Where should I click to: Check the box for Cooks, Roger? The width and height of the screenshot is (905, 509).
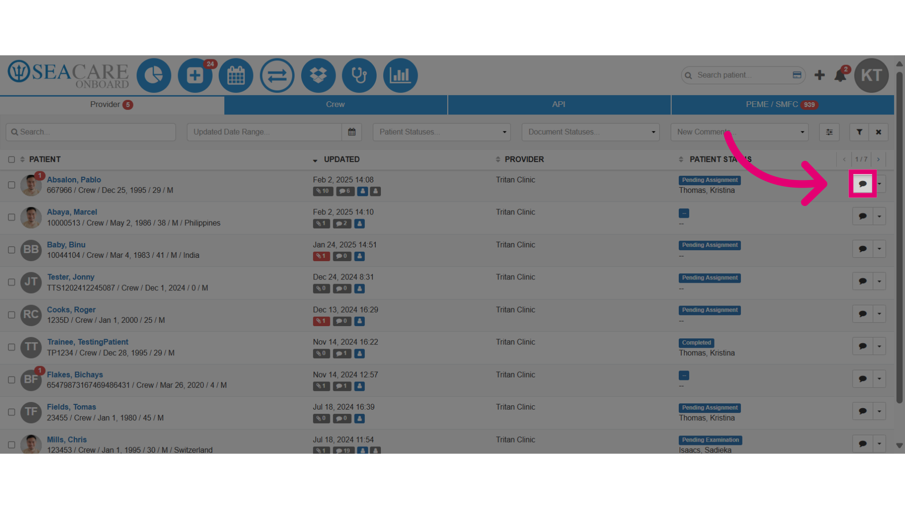[11, 315]
